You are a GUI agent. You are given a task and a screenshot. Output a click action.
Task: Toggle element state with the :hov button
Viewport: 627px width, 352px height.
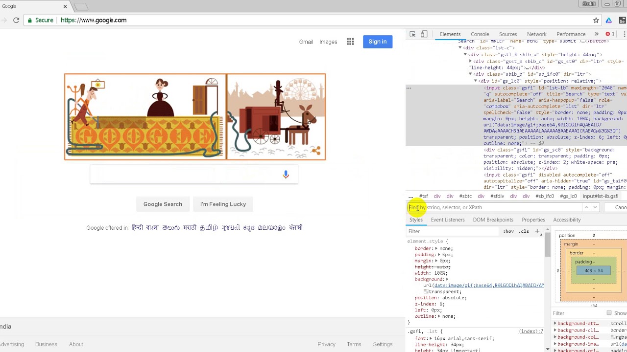click(x=509, y=231)
